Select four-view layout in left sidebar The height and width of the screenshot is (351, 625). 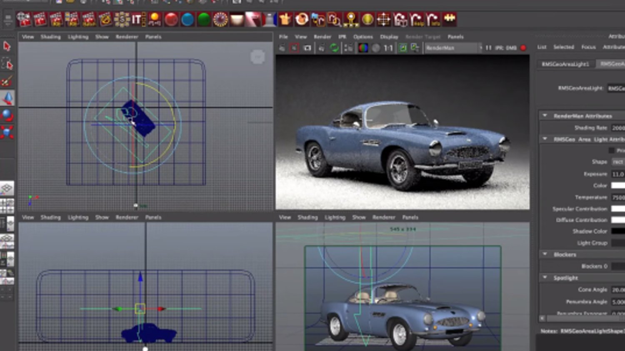click(7, 206)
